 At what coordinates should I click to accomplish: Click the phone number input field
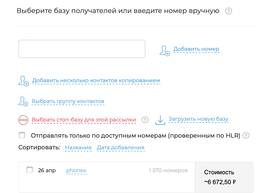(82, 49)
